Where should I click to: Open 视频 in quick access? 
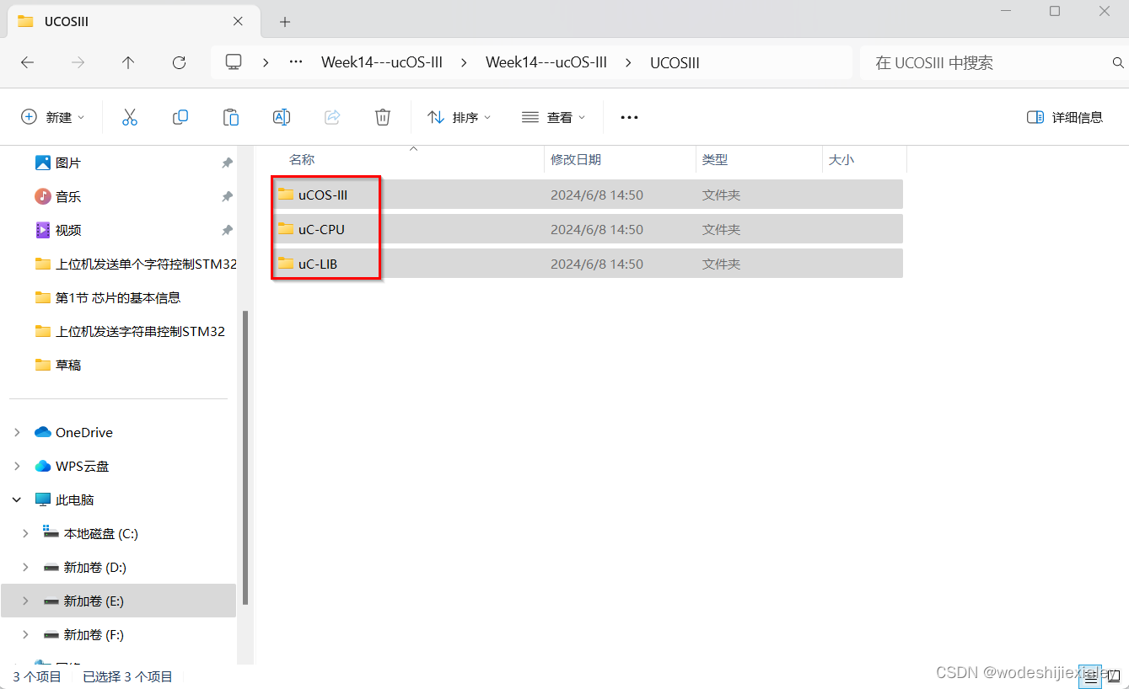(x=68, y=230)
